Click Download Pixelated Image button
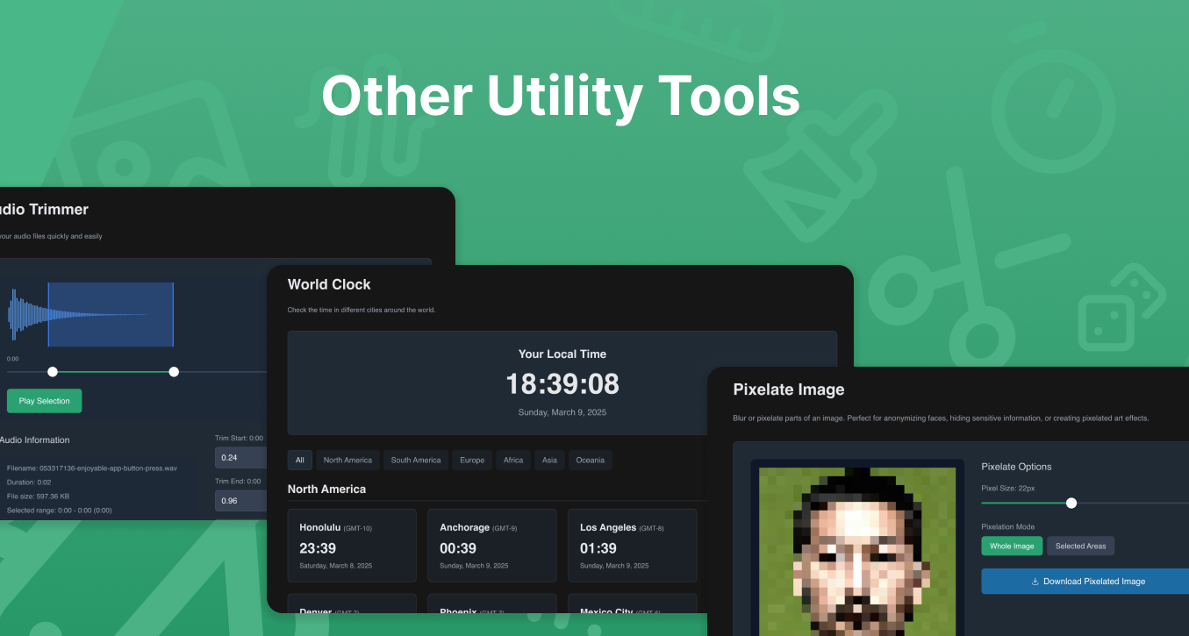The image size is (1189, 636). 1085,581
